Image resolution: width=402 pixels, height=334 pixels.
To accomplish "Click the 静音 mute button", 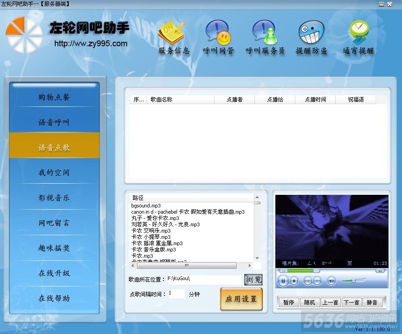I will [372, 303].
